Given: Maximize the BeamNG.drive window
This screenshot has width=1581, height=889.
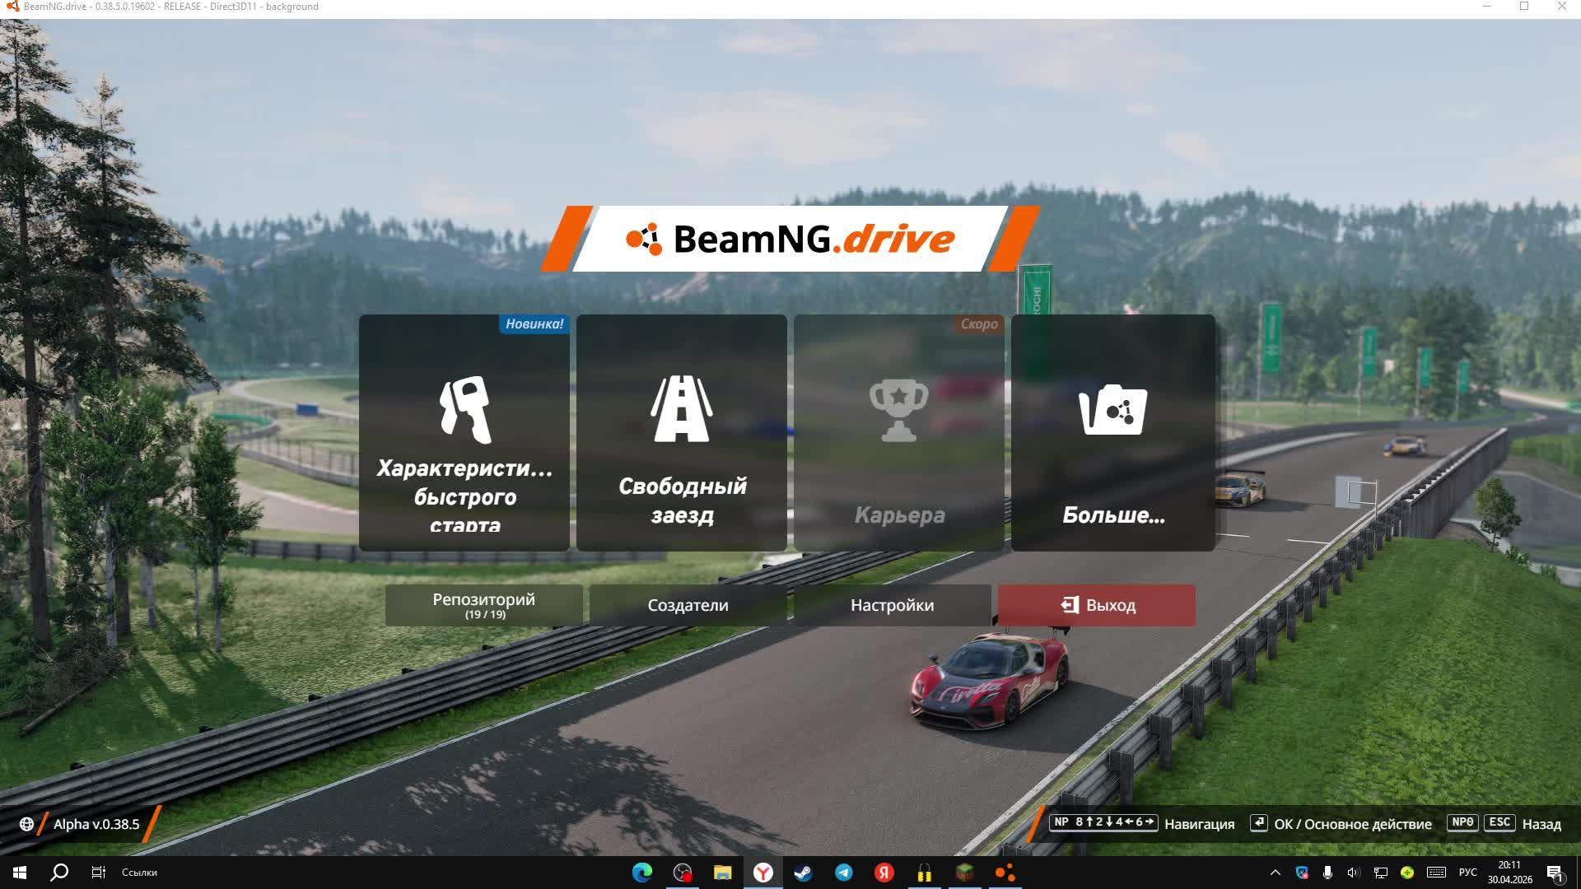Looking at the screenshot, I should (x=1524, y=7).
